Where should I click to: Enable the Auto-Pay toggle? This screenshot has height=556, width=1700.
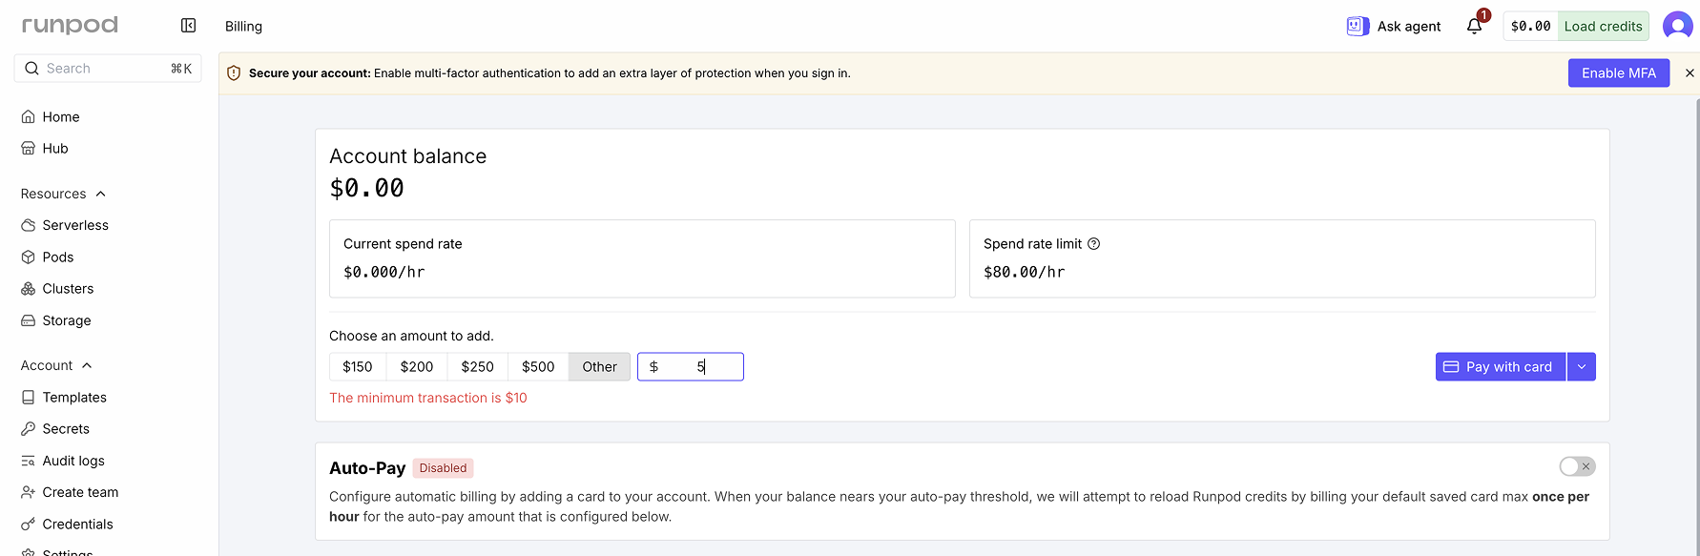1577,466
